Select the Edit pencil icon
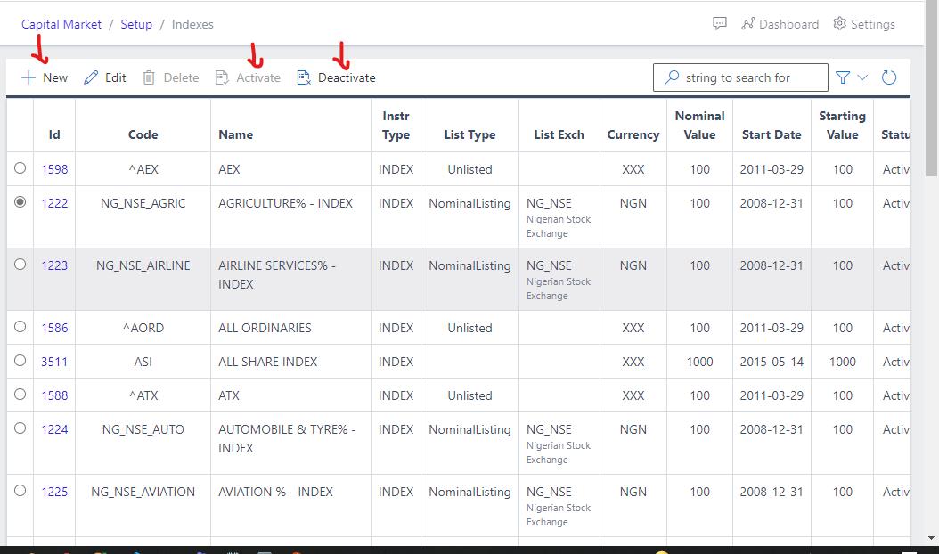Screen dimensions: 939x554 104,77
